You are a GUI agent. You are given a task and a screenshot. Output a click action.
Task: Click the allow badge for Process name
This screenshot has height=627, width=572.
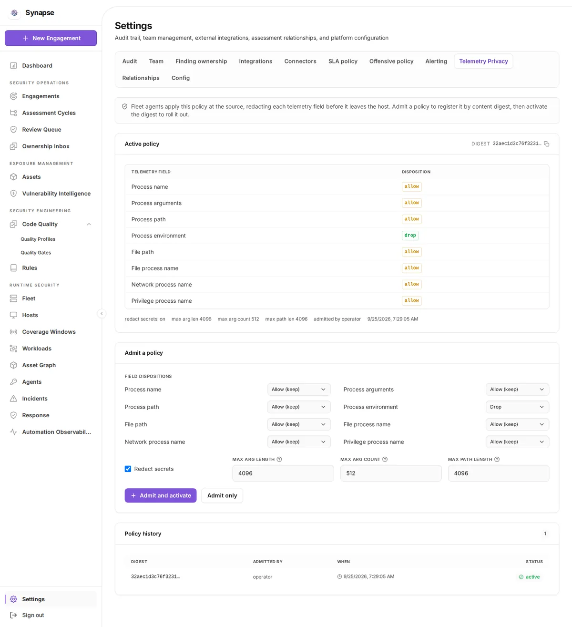click(x=412, y=187)
